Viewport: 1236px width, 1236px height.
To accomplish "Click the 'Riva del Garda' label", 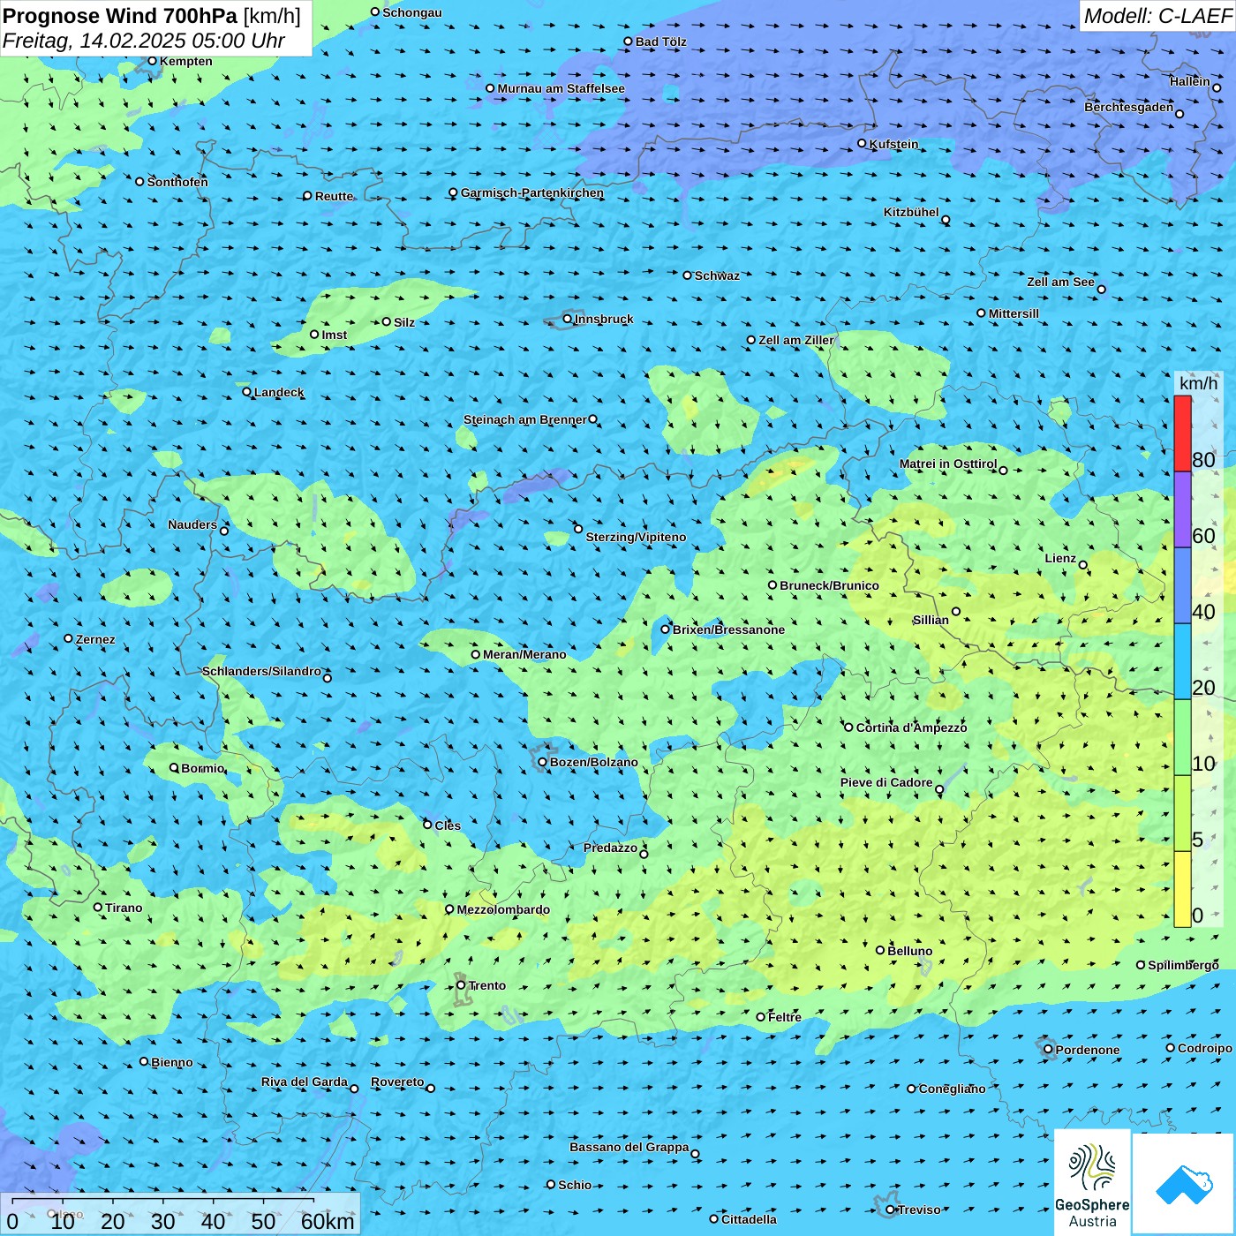I will click(305, 1081).
